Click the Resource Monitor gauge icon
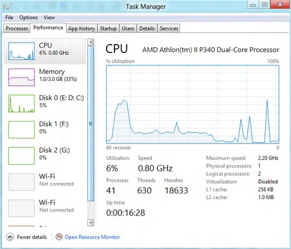Image resolution: width=291 pixels, height=249 pixels. click(x=59, y=237)
